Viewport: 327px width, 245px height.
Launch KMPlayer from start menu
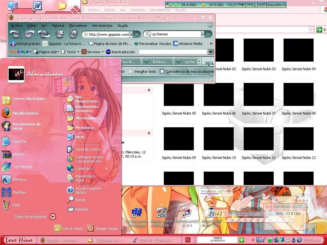coord(14,180)
